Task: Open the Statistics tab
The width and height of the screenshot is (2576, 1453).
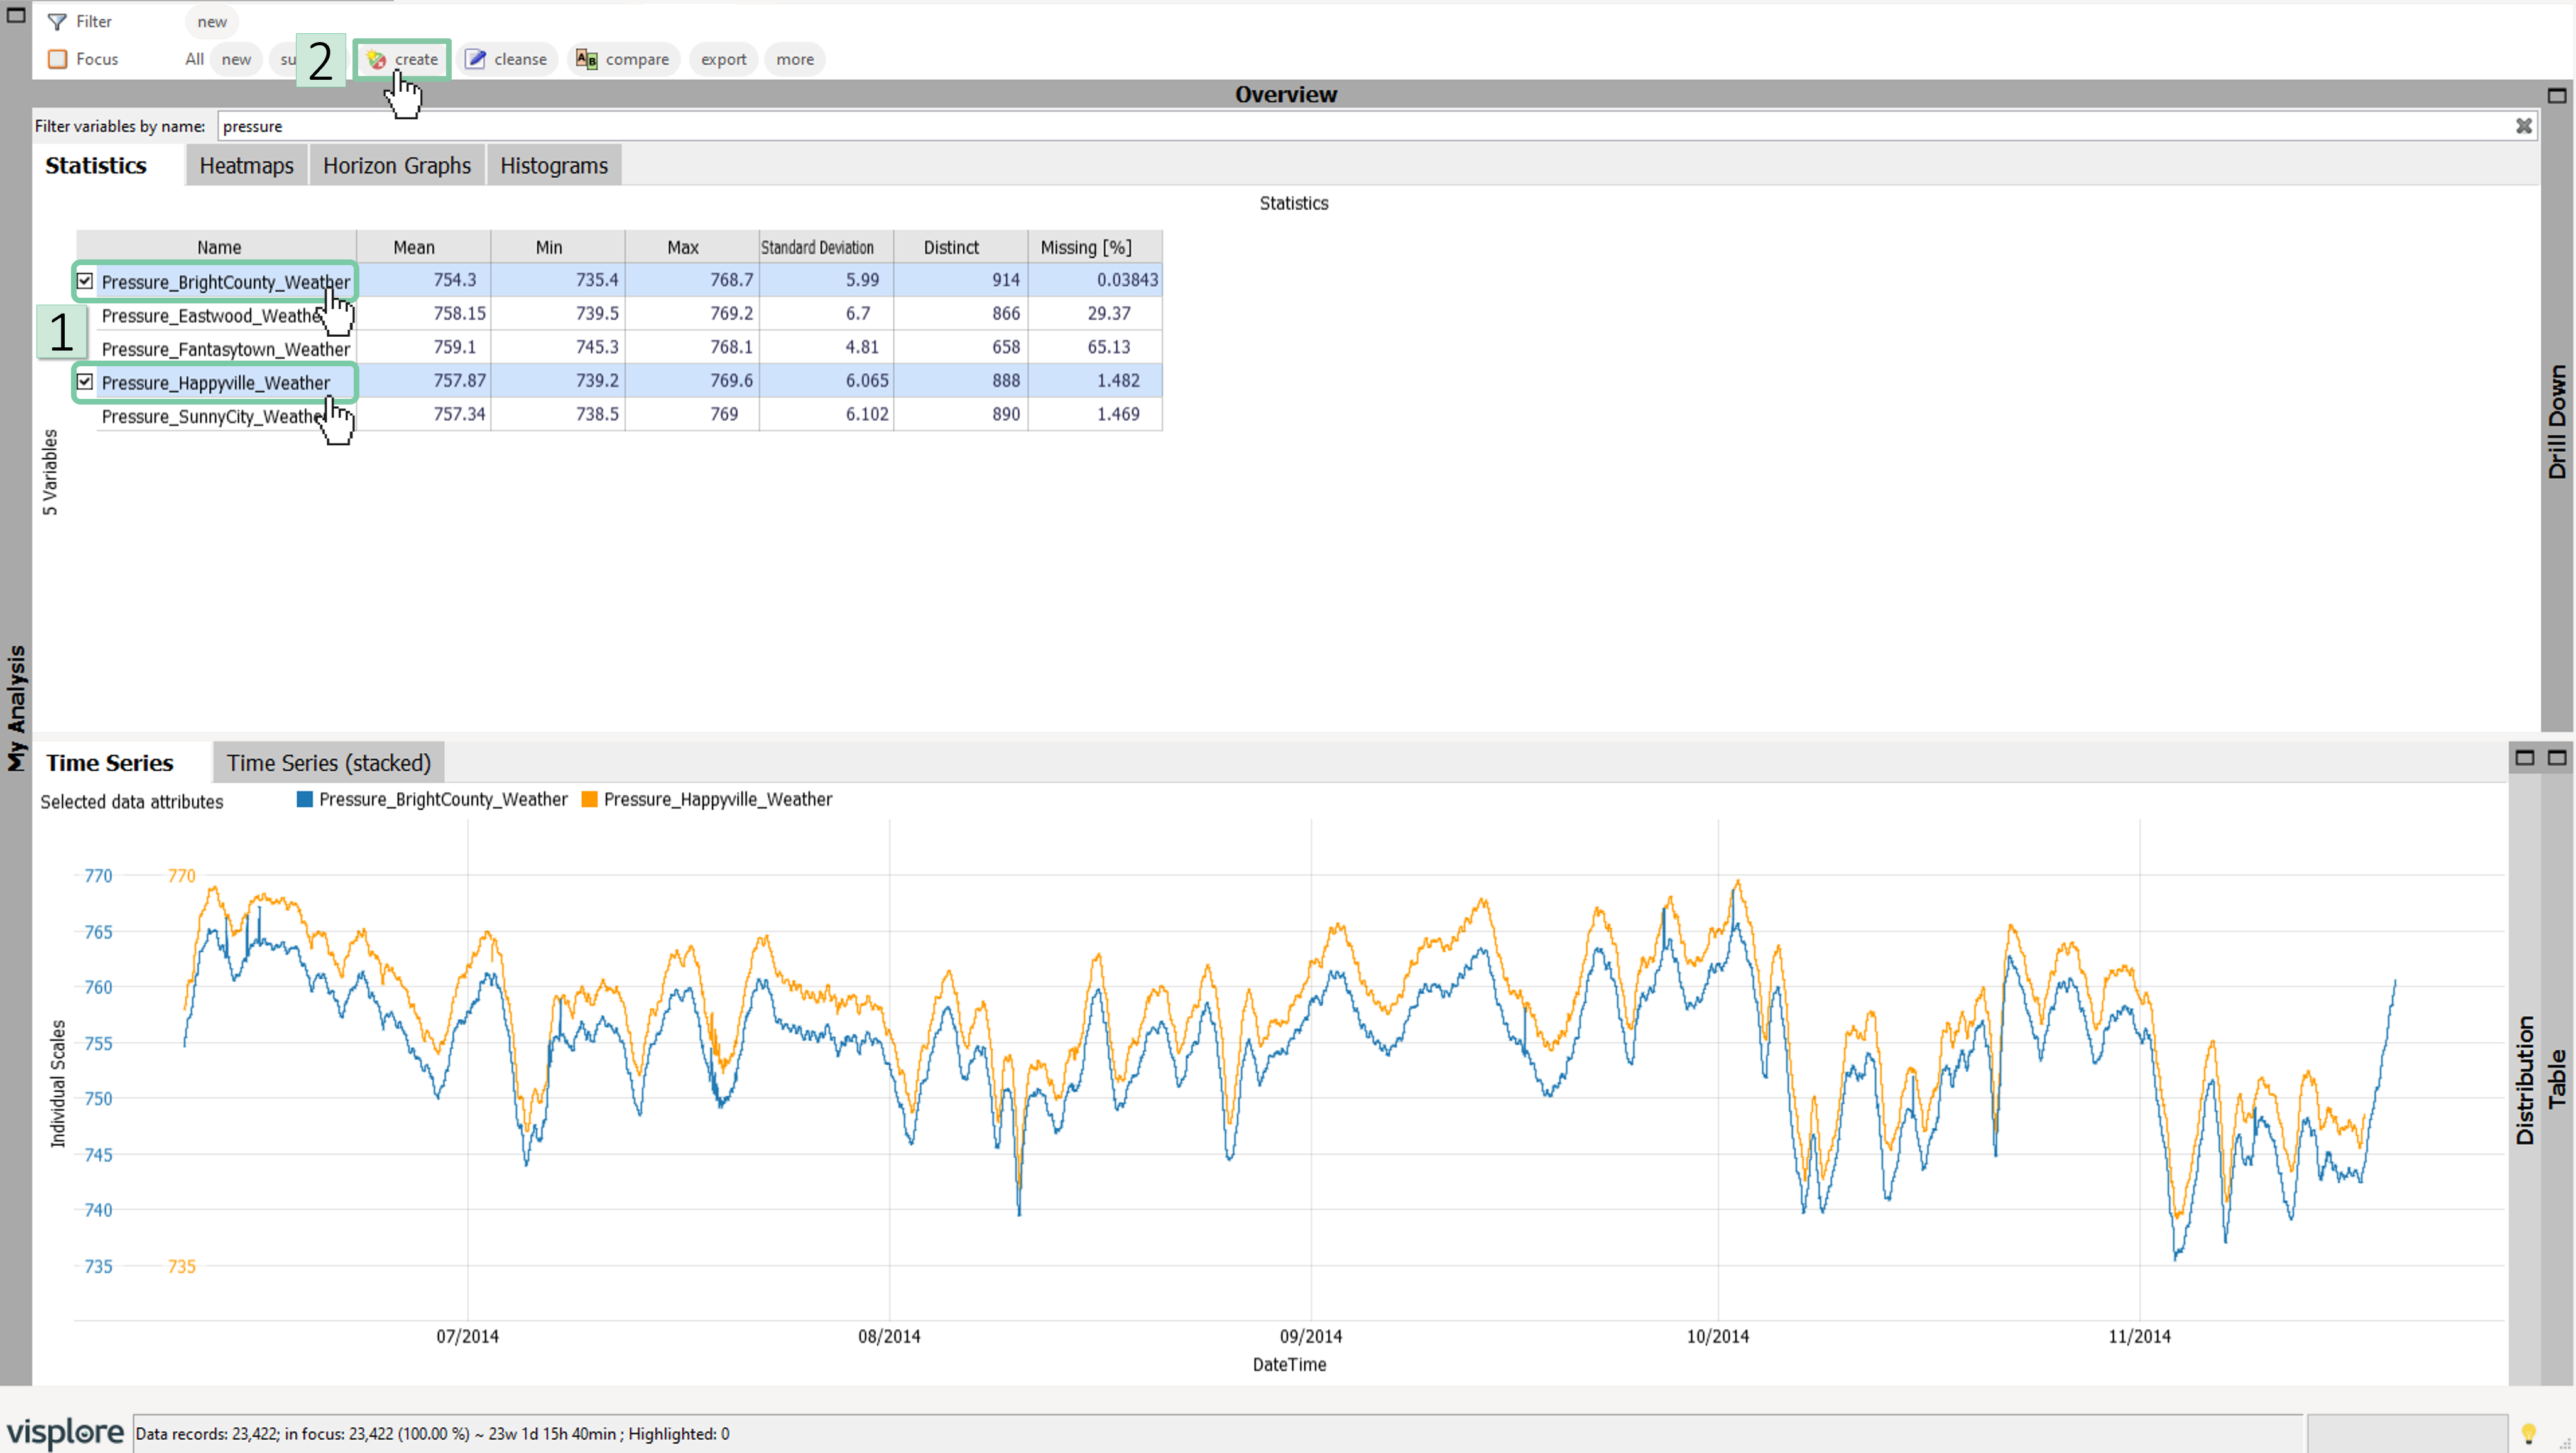Action: point(96,165)
